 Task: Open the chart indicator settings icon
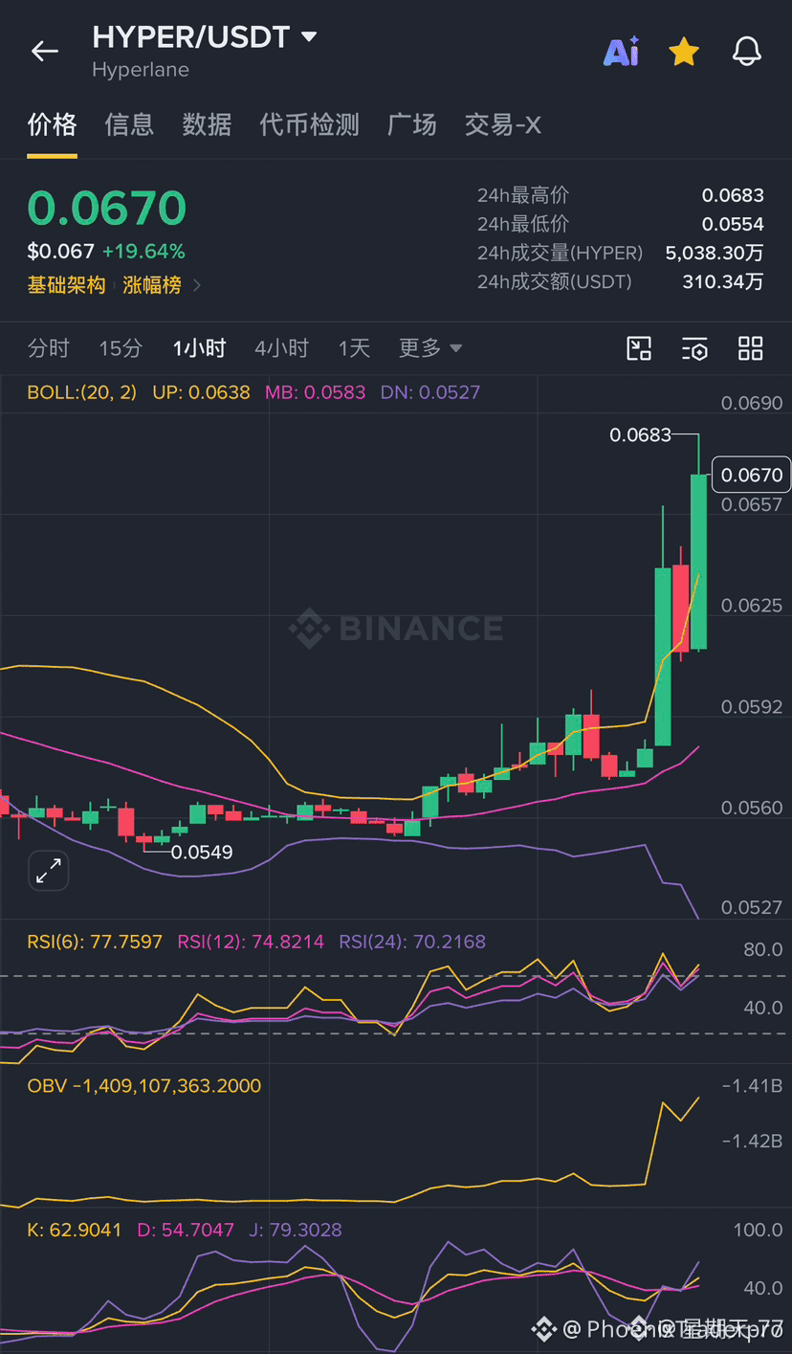694,348
